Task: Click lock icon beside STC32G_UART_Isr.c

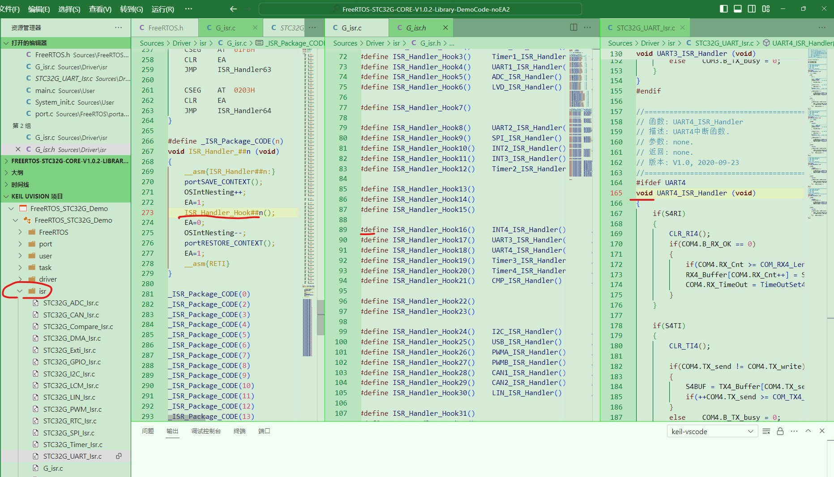Action: (x=119, y=456)
